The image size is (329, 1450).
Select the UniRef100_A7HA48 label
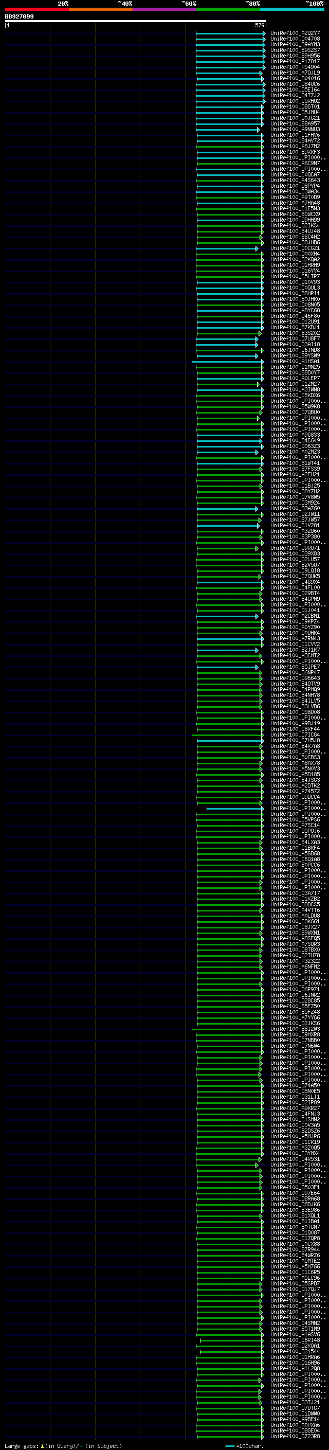pyautogui.click(x=295, y=203)
